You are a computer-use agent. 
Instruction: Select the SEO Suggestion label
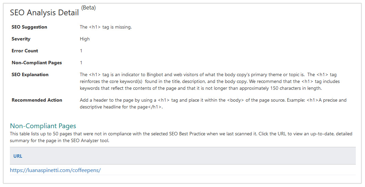29,27
